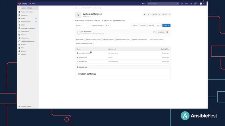Click the Packages & Registries sidebar icon
Viewport: 225px width, 126px height.
tap(19, 41)
